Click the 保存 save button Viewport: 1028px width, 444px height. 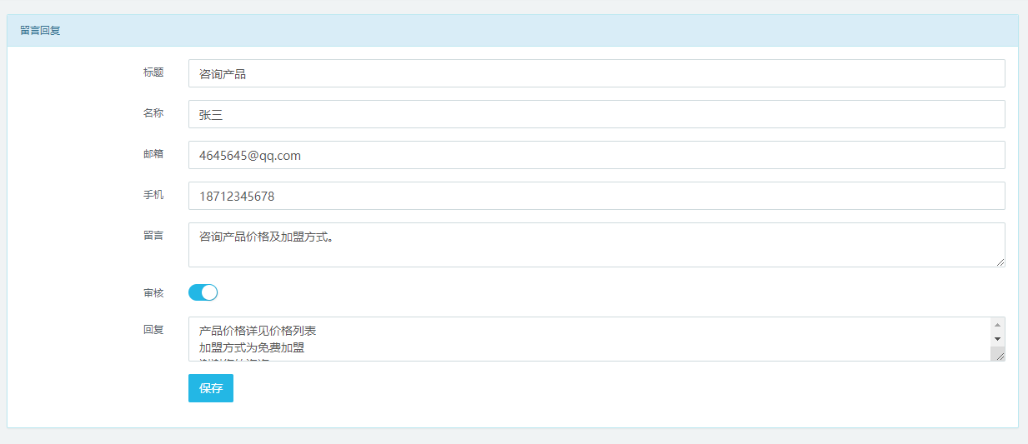(x=211, y=388)
